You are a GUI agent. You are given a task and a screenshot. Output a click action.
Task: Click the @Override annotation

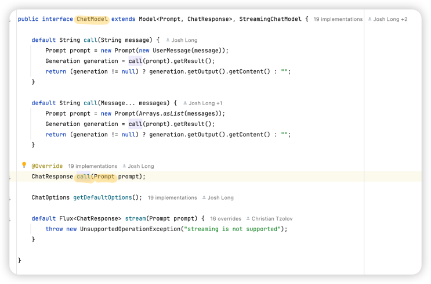click(x=47, y=166)
